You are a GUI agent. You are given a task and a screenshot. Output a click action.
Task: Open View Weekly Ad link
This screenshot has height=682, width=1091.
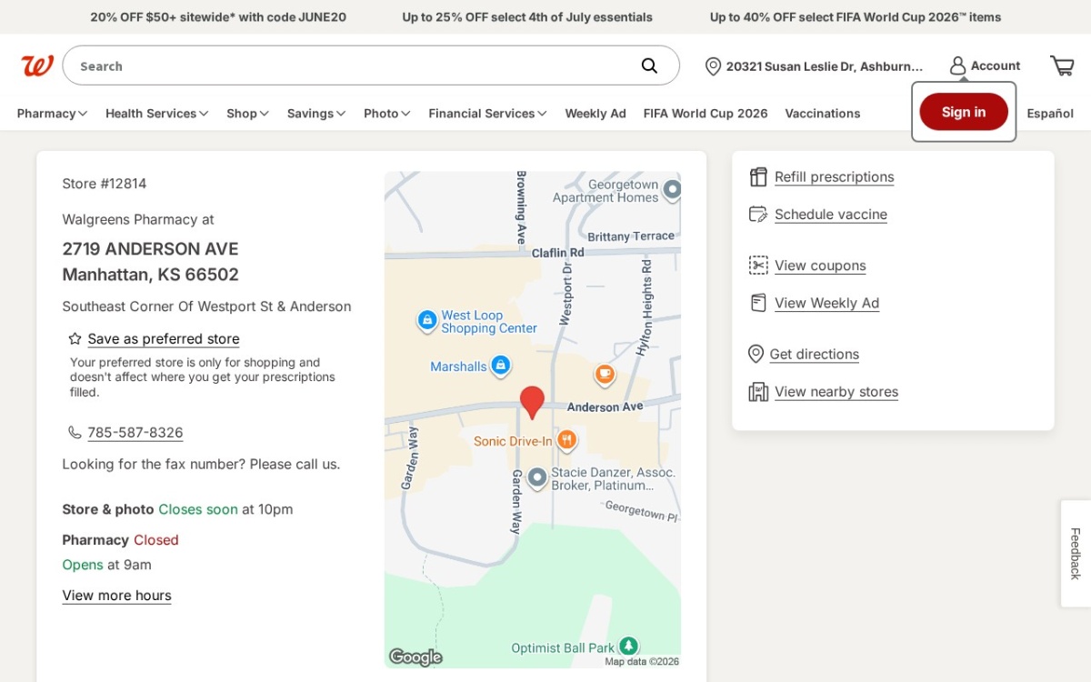click(x=826, y=303)
